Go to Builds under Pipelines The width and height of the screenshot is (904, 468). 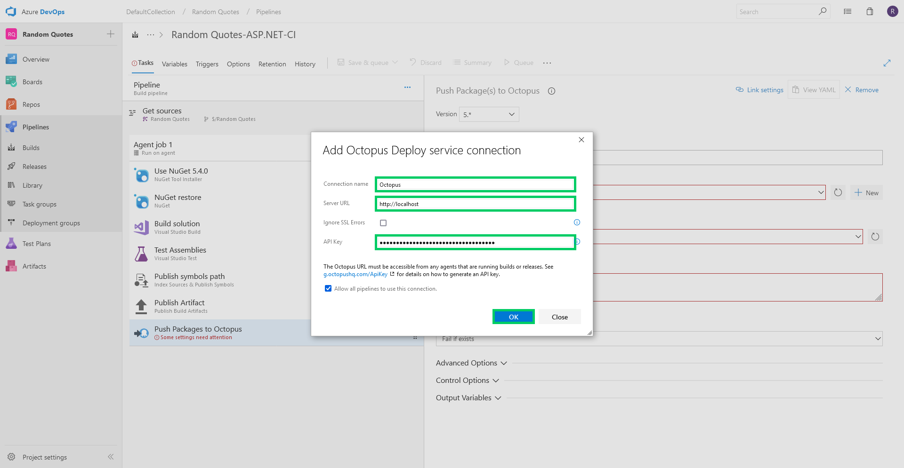point(31,148)
